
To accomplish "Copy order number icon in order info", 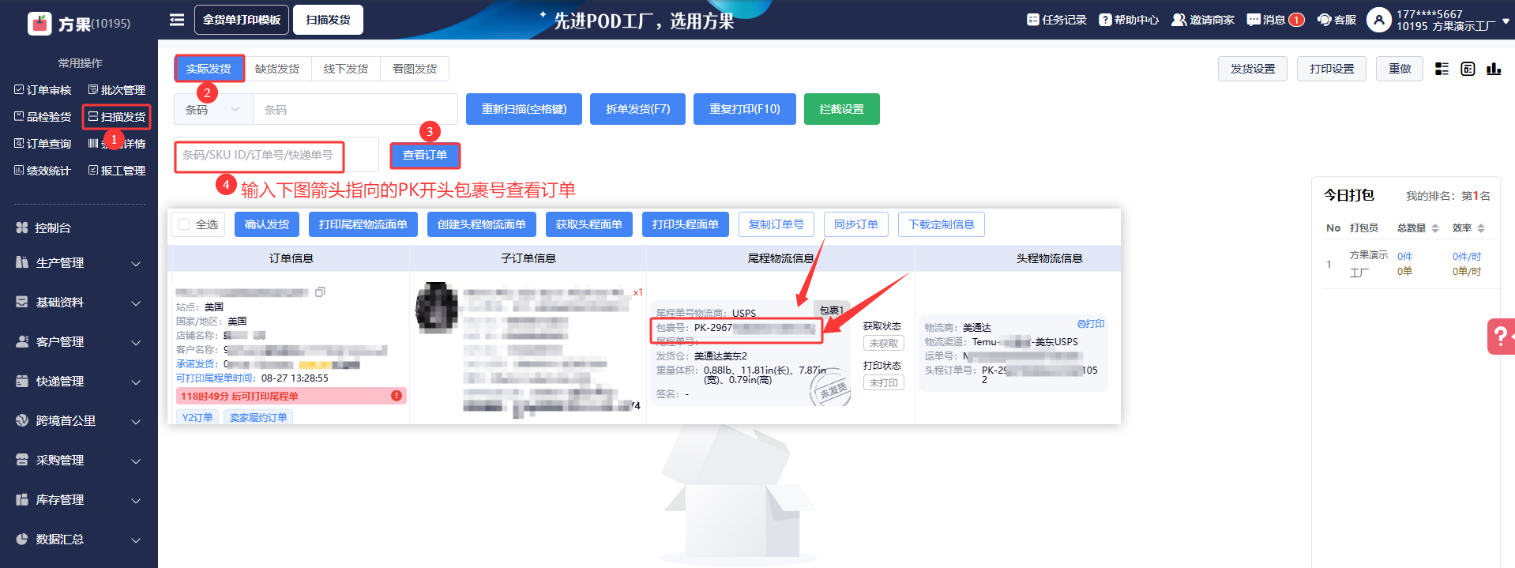I will click(x=320, y=292).
